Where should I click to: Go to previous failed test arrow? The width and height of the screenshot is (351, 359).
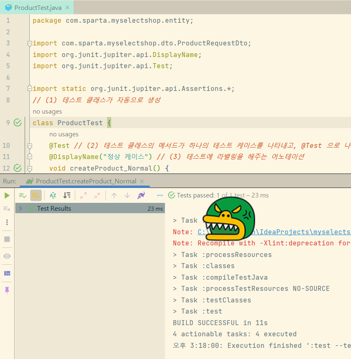[x=114, y=195]
